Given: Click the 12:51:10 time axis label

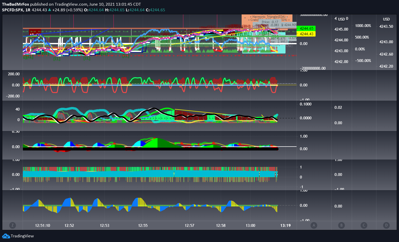Looking at the screenshot, I should (x=43, y=226).
